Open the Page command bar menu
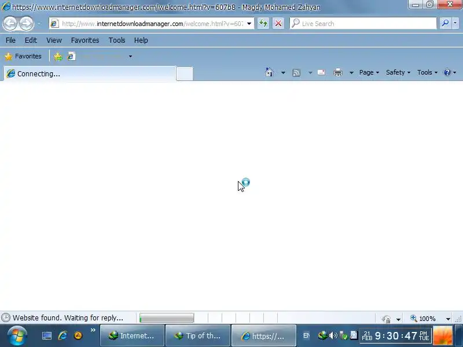This screenshot has width=463, height=347. pyautogui.click(x=369, y=72)
